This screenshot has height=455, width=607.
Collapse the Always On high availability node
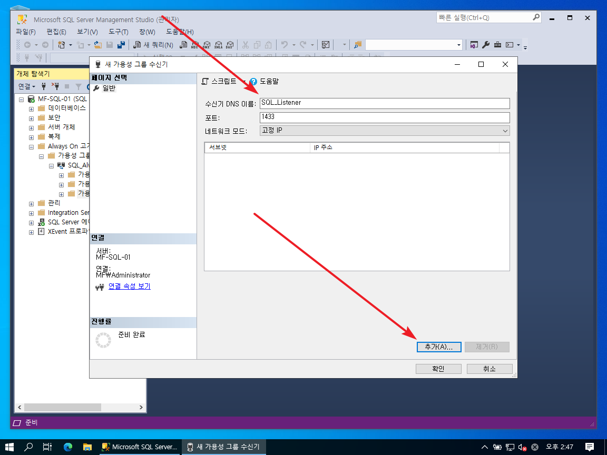coord(31,146)
